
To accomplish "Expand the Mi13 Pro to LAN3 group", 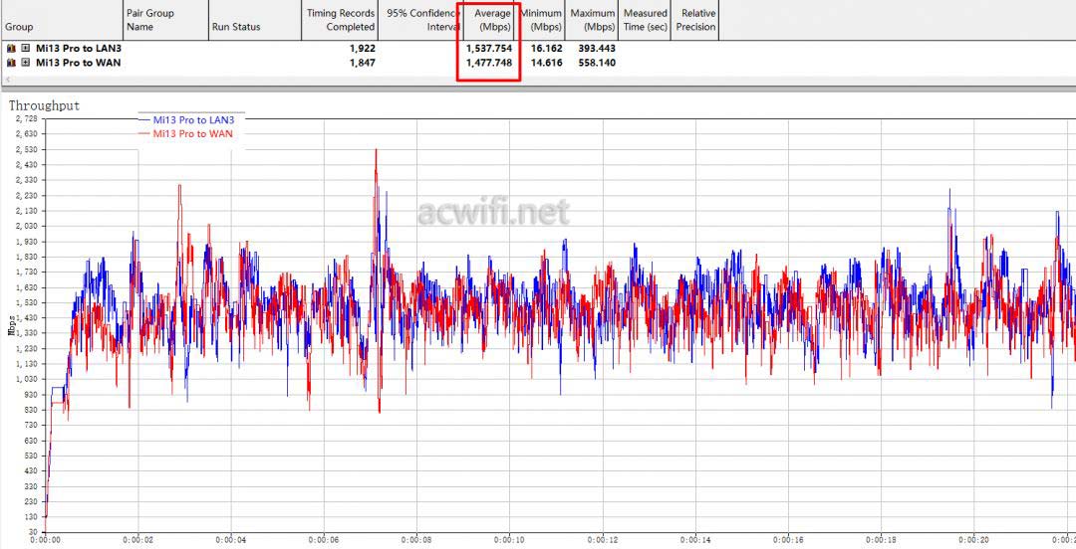I will coord(25,48).
